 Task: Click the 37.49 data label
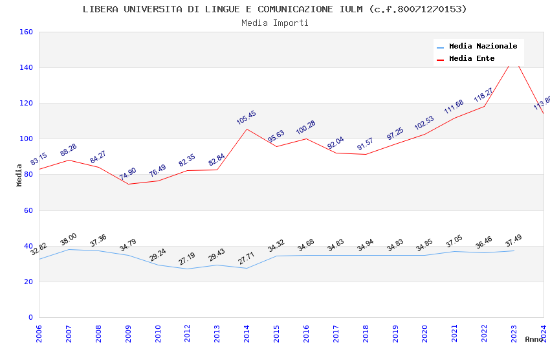[514, 241]
